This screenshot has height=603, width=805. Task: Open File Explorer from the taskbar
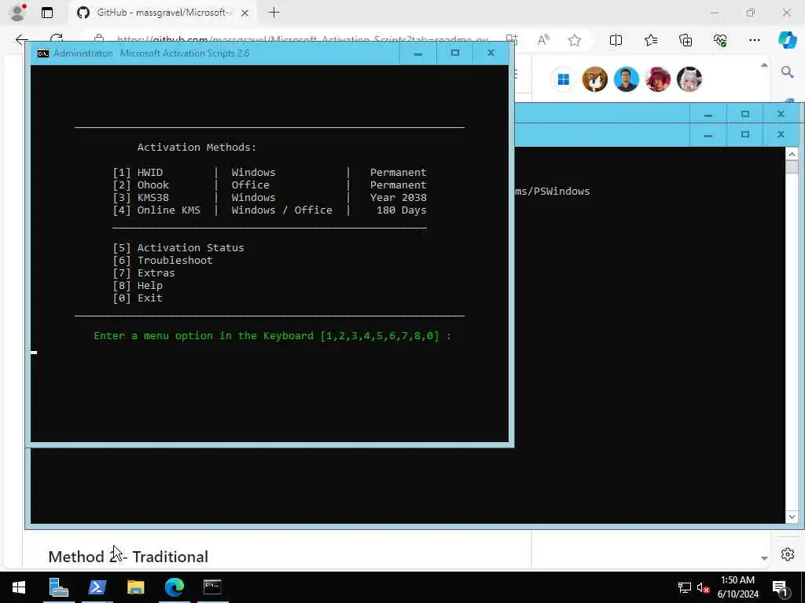(x=135, y=587)
